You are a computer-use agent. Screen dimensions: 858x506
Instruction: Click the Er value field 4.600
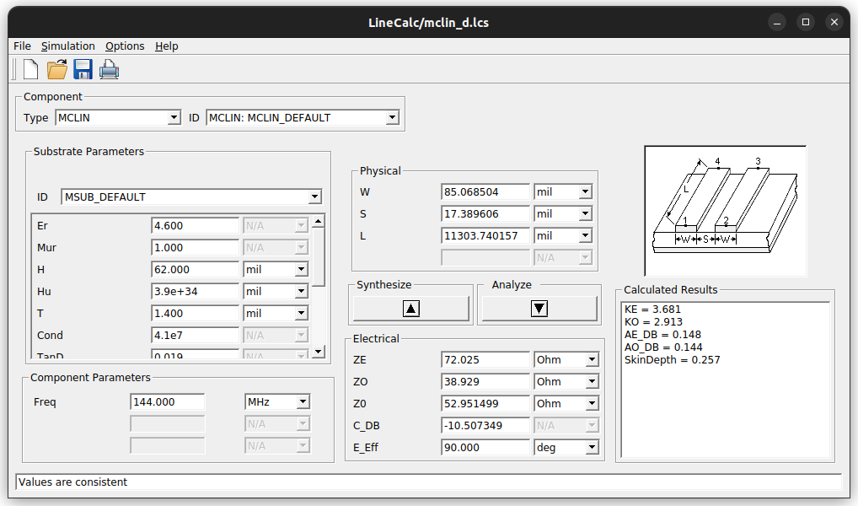pyautogui.click(x=196, y=226)
